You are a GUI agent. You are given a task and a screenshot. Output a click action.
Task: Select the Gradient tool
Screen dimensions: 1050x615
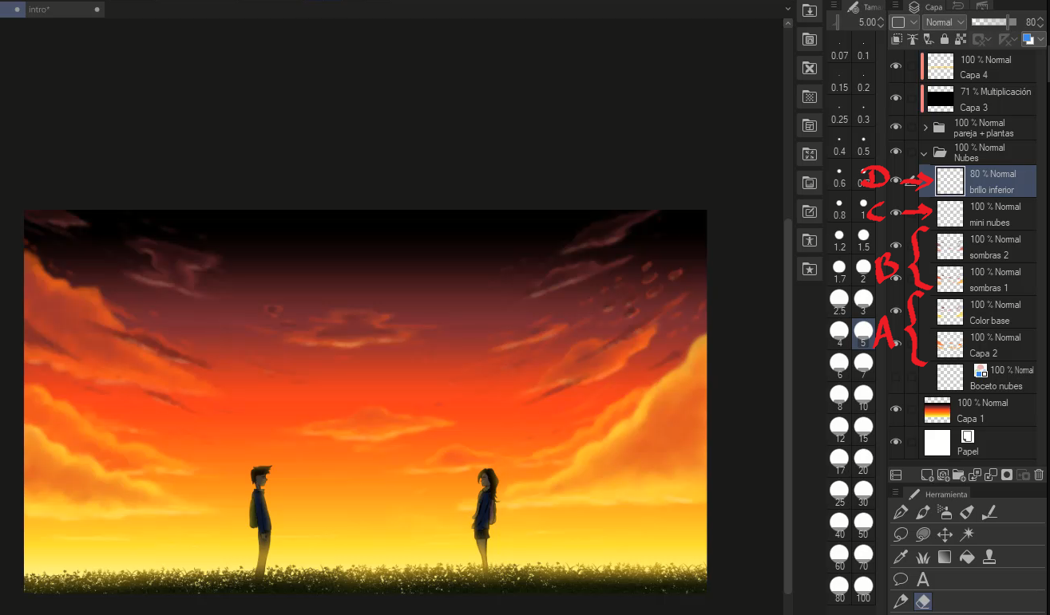coord(945,557)
